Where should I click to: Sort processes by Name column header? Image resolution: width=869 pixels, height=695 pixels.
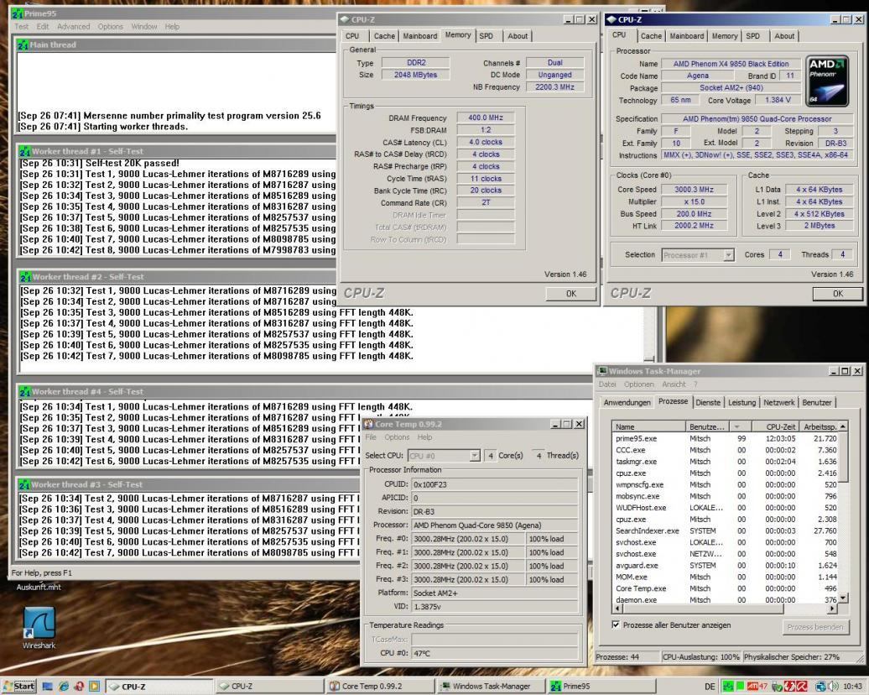(x=648, y=426)
